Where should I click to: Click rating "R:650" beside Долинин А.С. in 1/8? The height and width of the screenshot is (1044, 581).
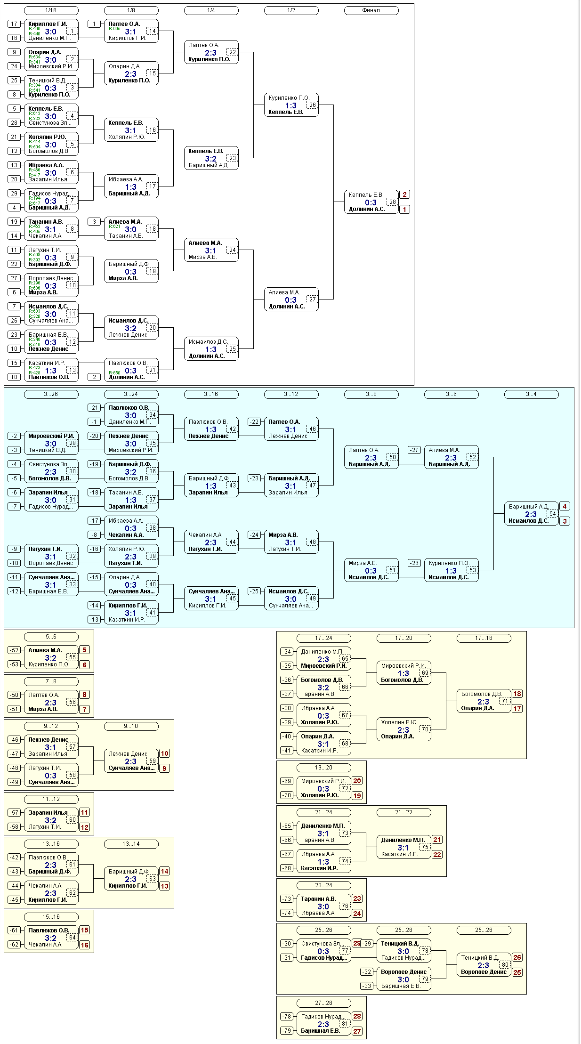(x=114, y=372)
